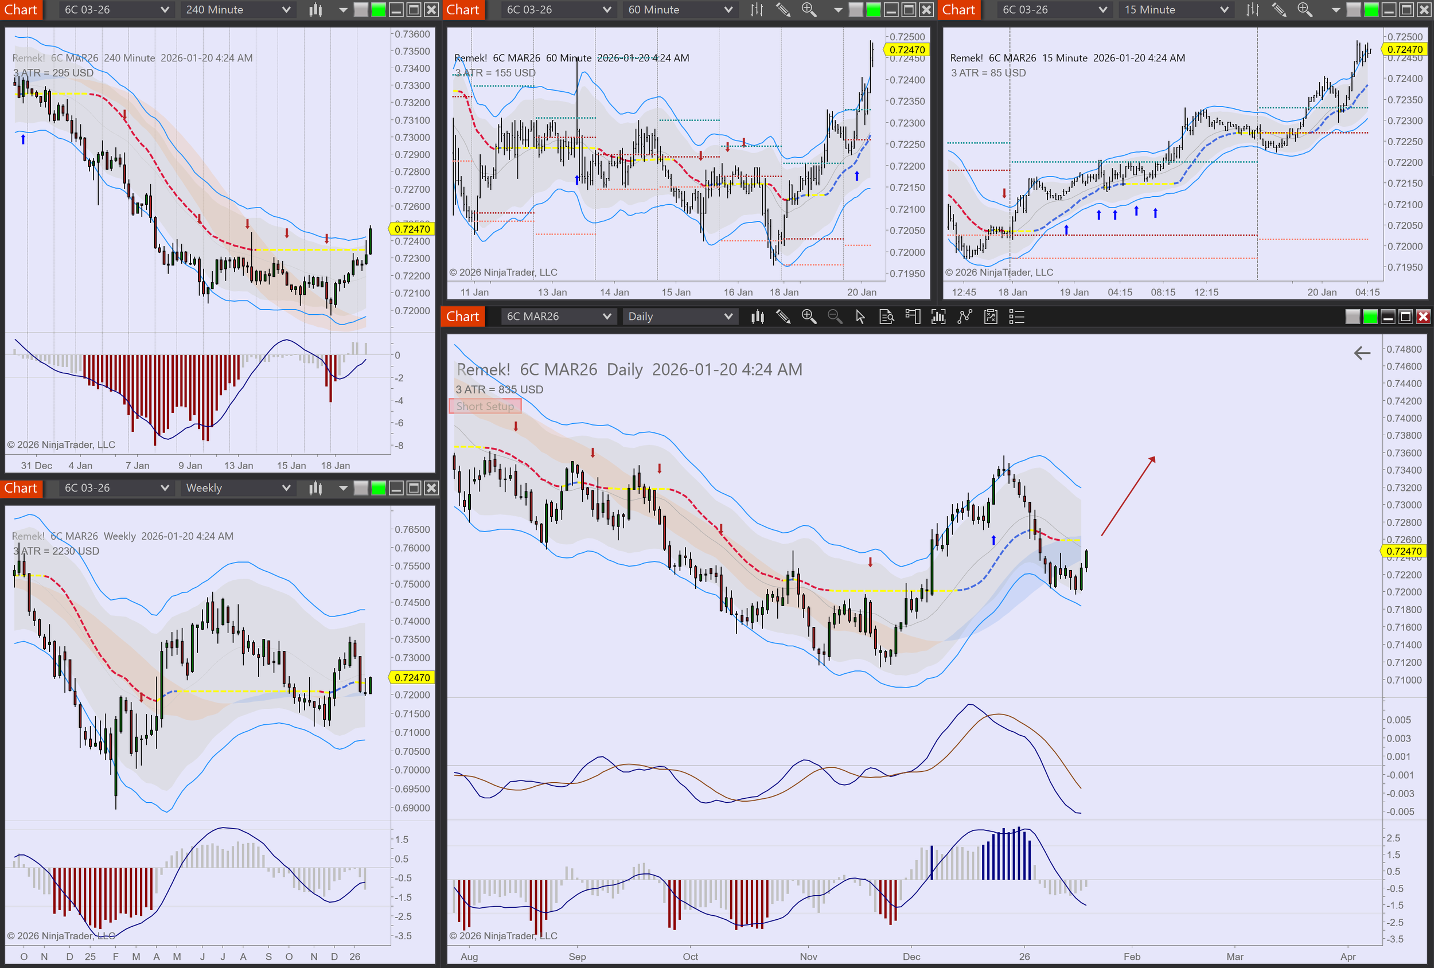1434x968 pixels.
Task: Click the Chart menu on the 15 Minute window
Action: click(959, 10)
